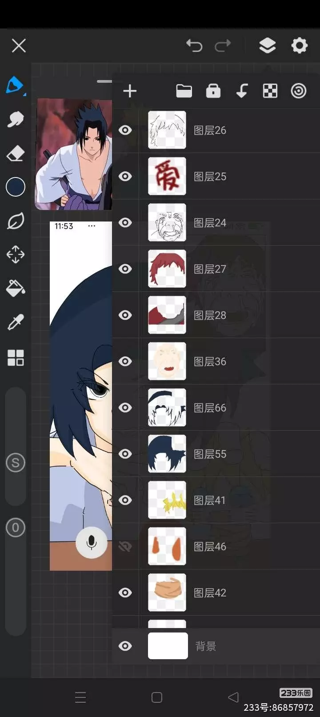Viewport: 320px width, 717px height.
Task: Toggle the alpha lock checkerboard icon
Action: point(270,91)
